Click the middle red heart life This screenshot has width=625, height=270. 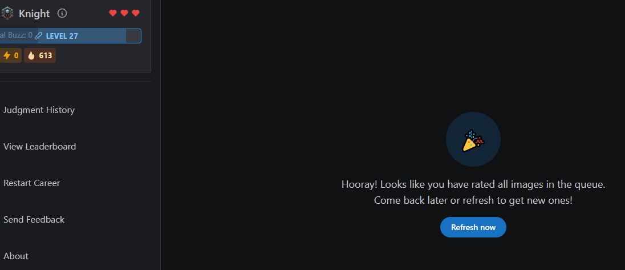coord(124,13)
